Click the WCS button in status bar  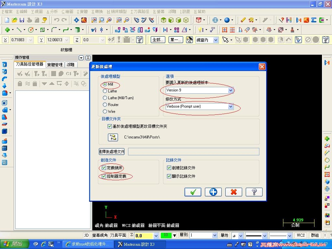coord(301,235)
